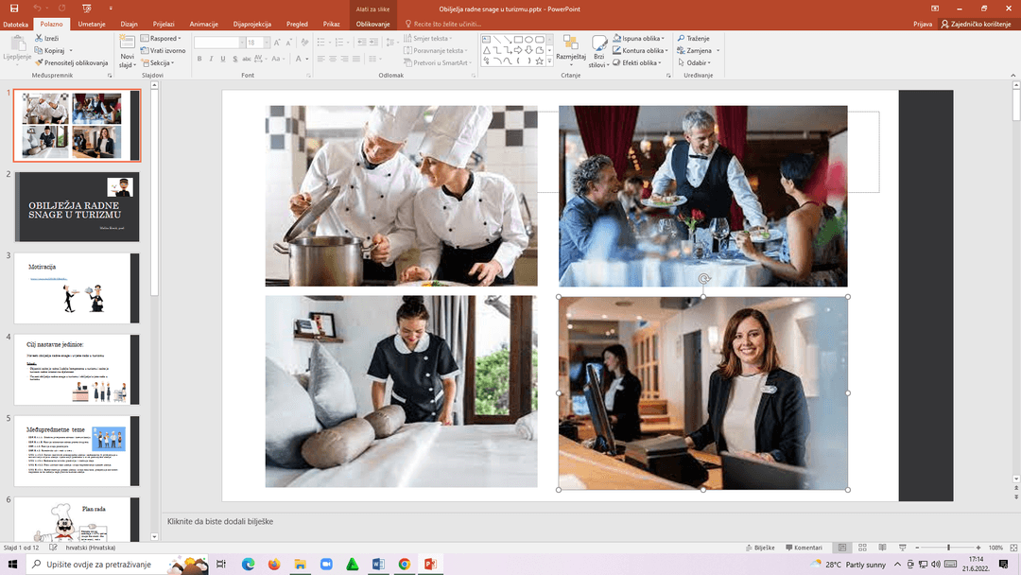Image resolution: width=1021 pixels, height=575 pixels.
Task: Open the Raspored layout dropdown
Action: click(161, 39)
